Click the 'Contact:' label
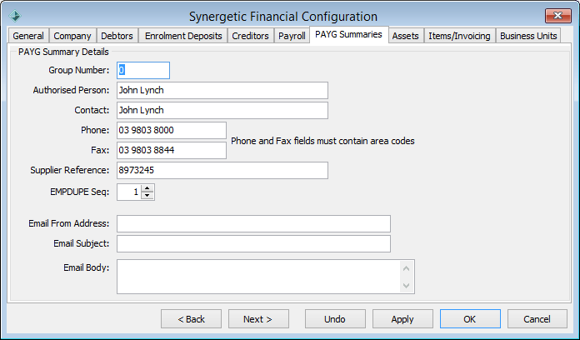The image size is (580, 340). [92, 110]
